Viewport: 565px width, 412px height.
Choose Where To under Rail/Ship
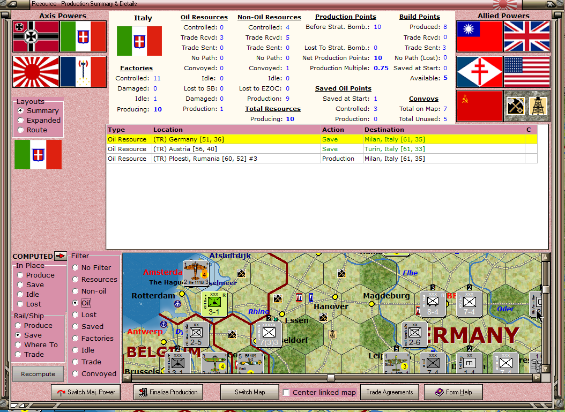click(18, 345)
